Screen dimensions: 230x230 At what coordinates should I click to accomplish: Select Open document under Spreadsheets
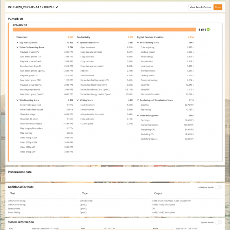pos(107,47)
